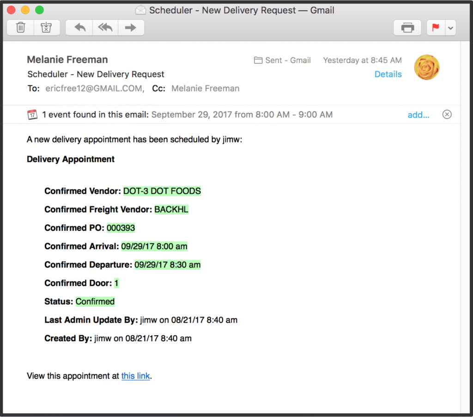Image resolution: width=473 pixels, height=417 pixels.
Task: Click Details to show full header info
Action: pyautogui.click(x=388, y=74)
